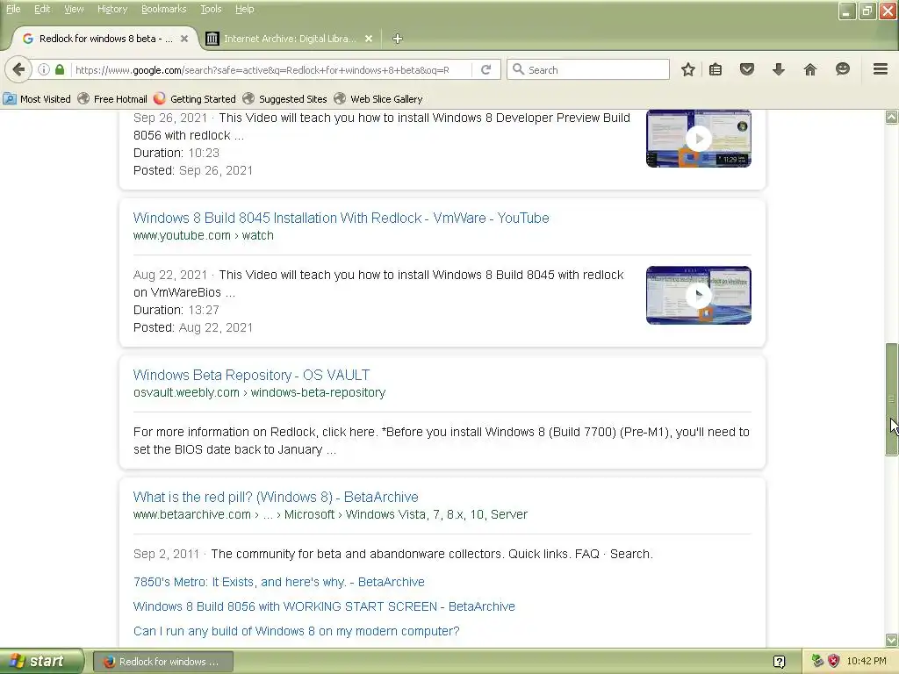Open the View menu

pos(74,9)
